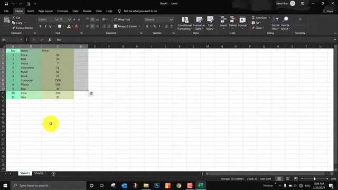The height and width of the screenshot is (190, 338).
Task: Switch to the Page Layout tab
Action: click(45, 11)
